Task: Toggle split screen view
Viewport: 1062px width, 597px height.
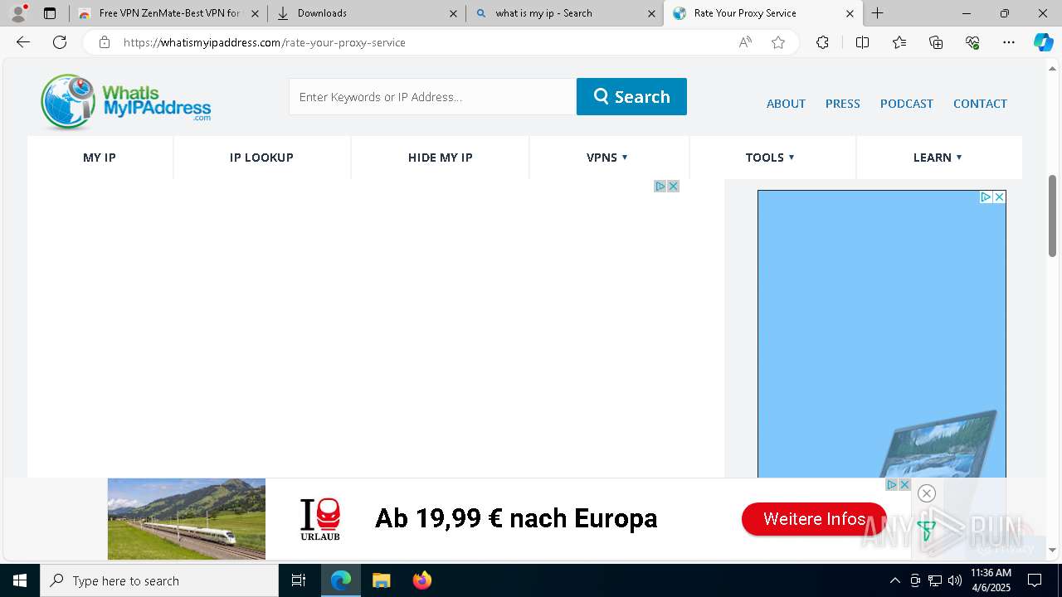Action: point(862,42)
